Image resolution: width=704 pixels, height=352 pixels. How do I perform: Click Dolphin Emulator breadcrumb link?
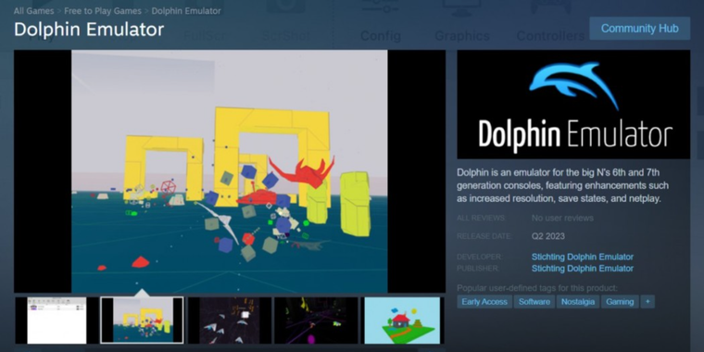coord(186,11)
